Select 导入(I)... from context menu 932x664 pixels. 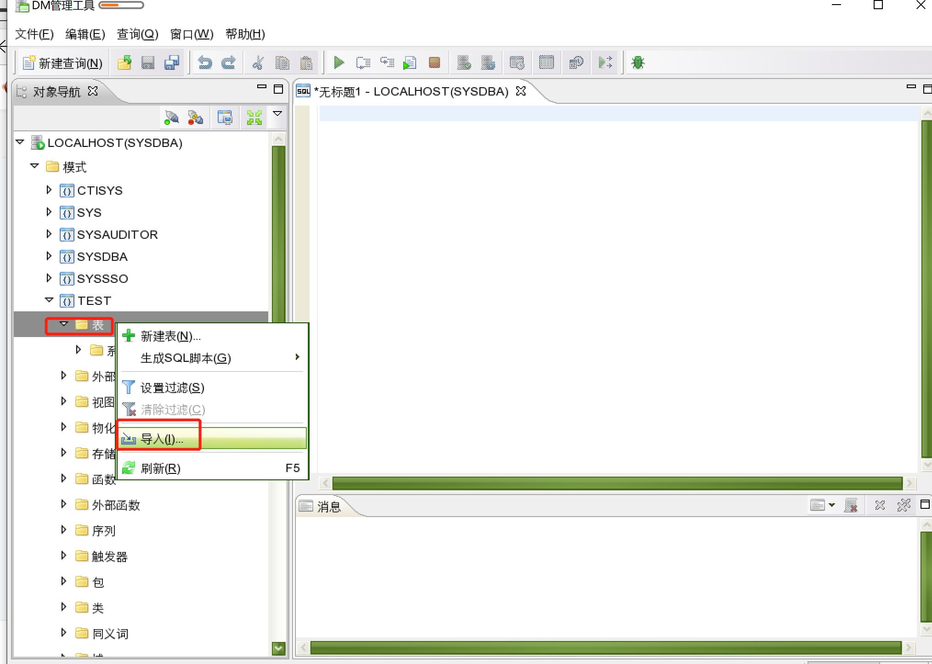point(162,439)
